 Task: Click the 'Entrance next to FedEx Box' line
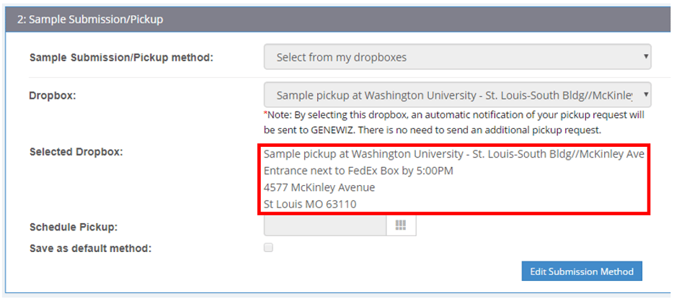358,171
